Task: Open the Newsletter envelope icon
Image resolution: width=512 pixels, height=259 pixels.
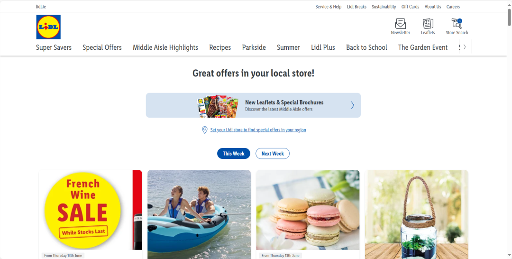Action: click(x=400, y=24)
